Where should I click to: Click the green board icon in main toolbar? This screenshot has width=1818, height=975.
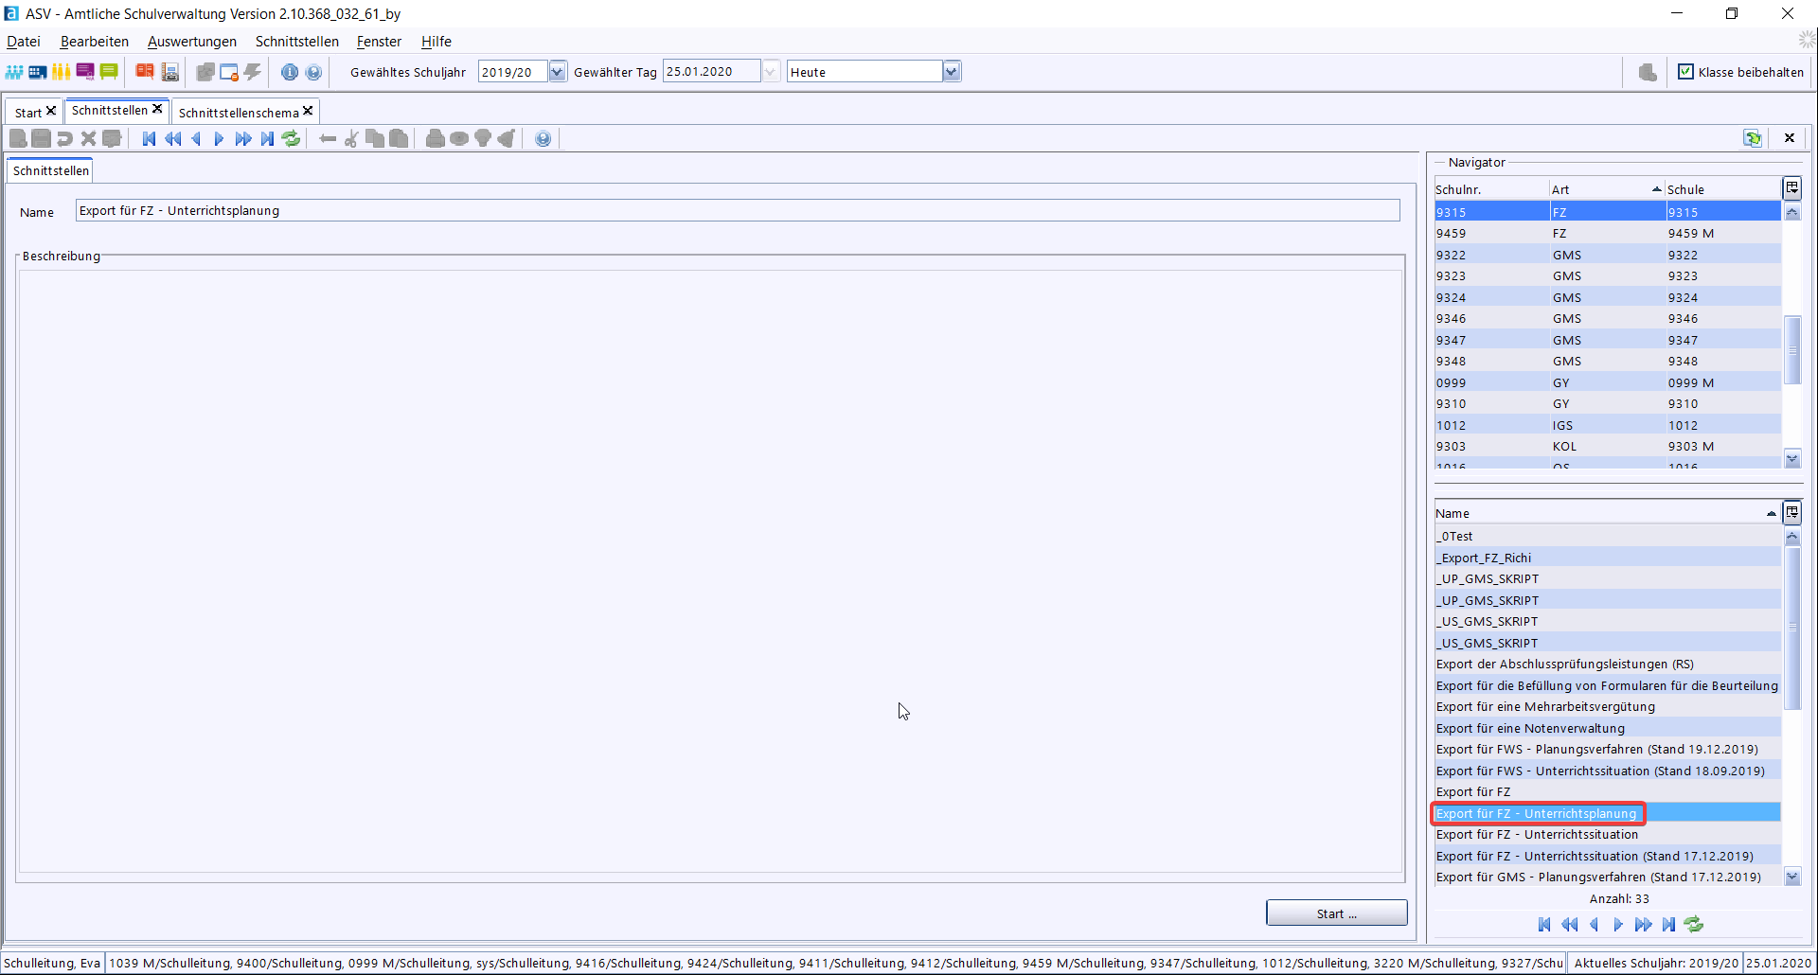[x=109, y=72]
